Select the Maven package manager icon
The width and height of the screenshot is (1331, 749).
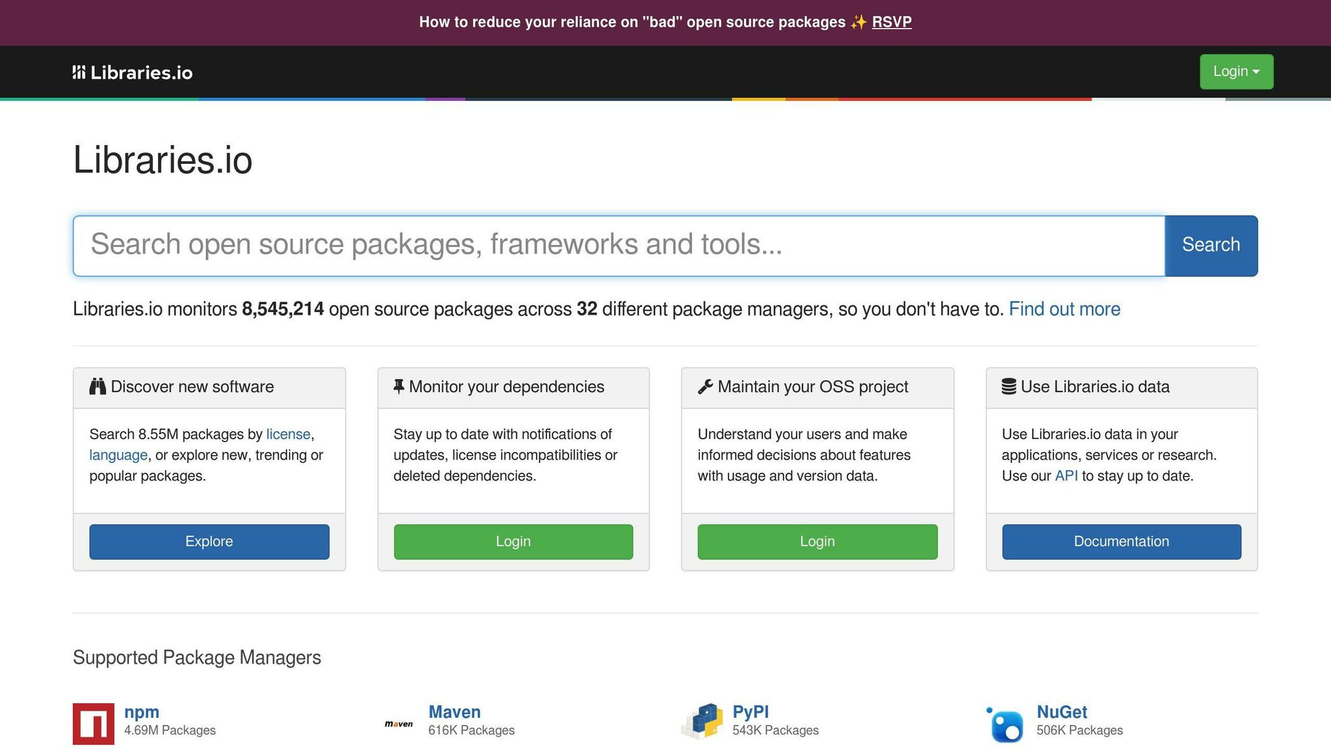coord(399,723)
